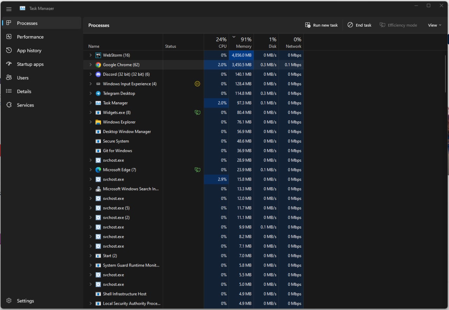The image size is (449, 310).
Task: Click the End task button
Action: pyautogui.click(x=359, y=25)
